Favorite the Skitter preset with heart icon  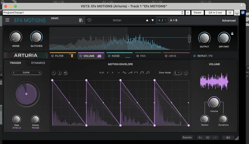point(89,20)
